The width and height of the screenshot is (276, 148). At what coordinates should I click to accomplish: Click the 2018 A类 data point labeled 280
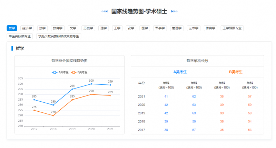point(53,105)
